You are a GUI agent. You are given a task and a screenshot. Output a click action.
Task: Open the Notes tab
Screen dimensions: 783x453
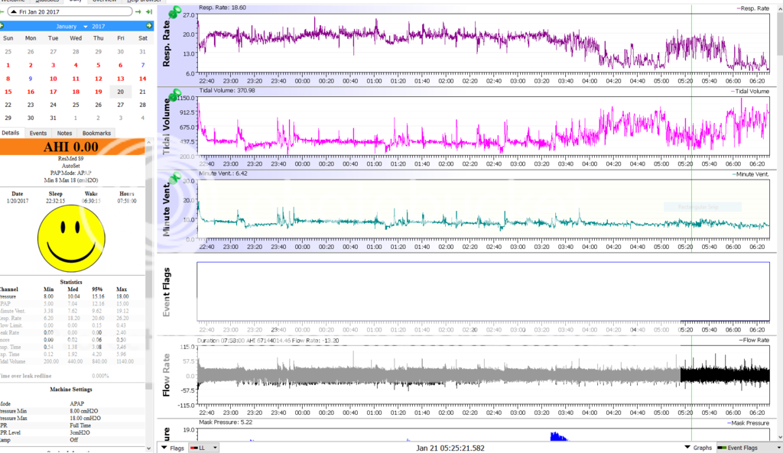(x=64, y=133)
